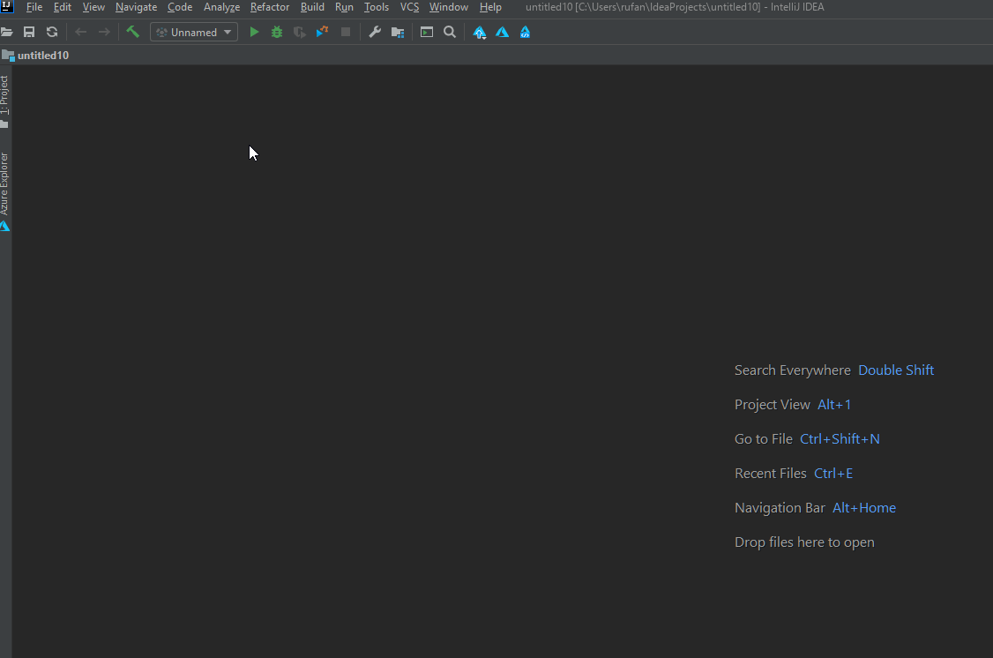This screenshot has height=658, width=993.
Task: Open the File menu
Action: [34, 7]
